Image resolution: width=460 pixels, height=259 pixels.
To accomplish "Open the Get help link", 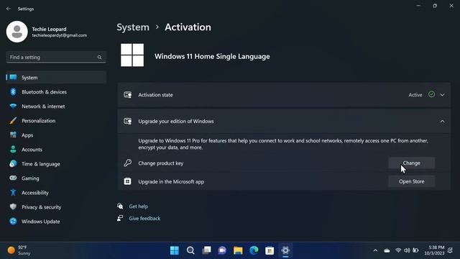I will pos(139,206).
